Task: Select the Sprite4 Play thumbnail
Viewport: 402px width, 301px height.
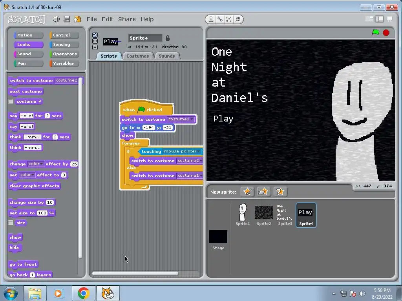Action: [x=306, y=215]
